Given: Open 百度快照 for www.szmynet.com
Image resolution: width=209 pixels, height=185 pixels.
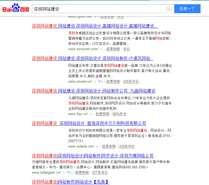Looking at the screenshot, I should pos(113,49).
